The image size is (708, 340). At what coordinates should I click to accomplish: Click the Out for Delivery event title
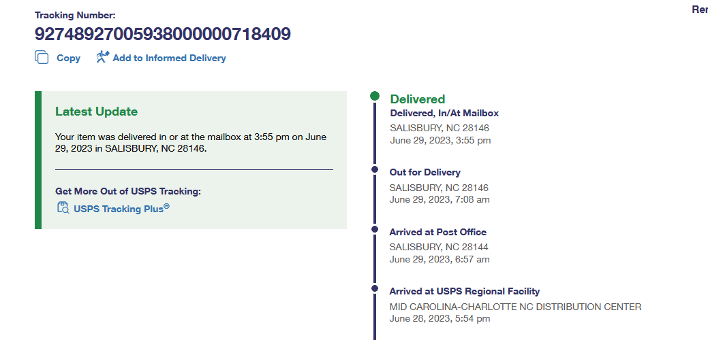point(425,173)
